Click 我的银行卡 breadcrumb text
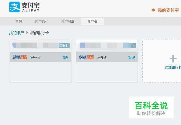The image size is (181, 125). [39, 33]
